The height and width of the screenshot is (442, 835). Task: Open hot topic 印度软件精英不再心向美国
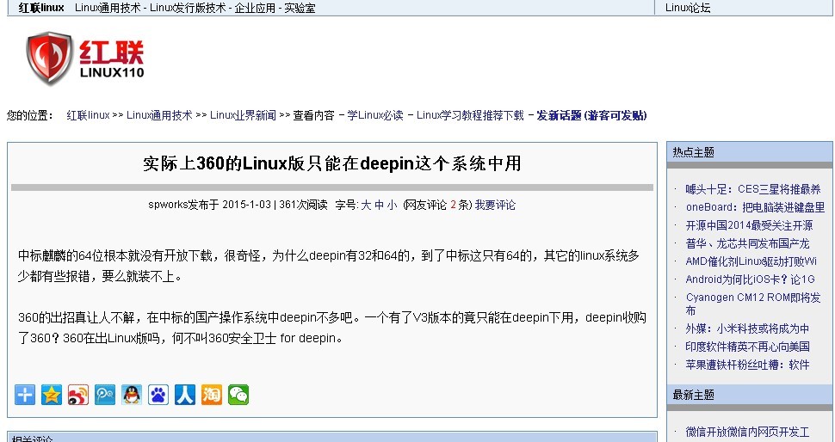point(748,347)
